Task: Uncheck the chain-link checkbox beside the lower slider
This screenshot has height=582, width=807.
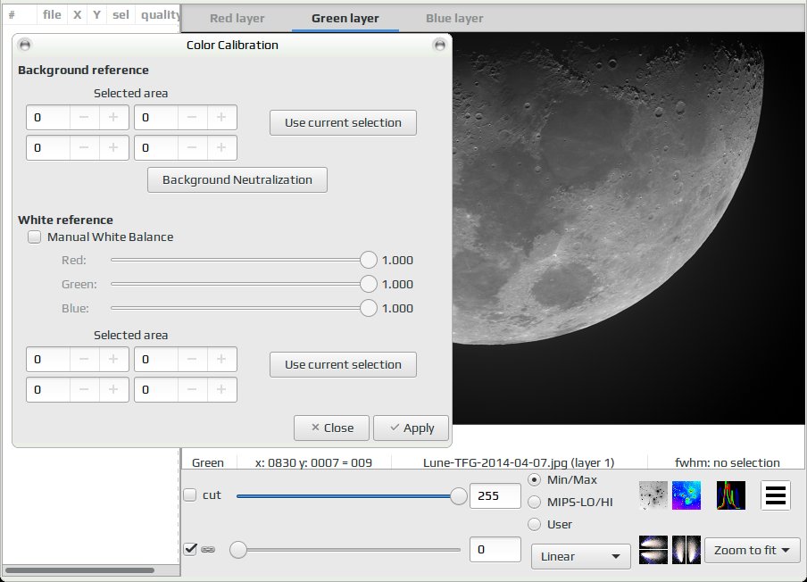Action: 190,549
